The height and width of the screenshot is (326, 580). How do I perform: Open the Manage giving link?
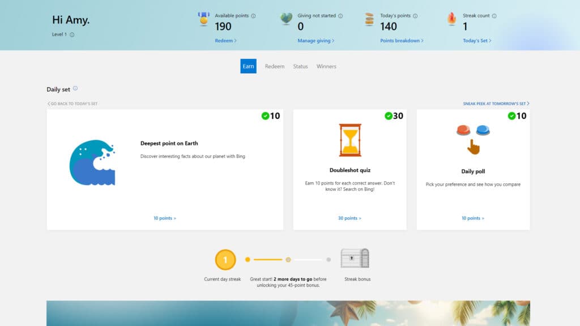coord(315,41)
